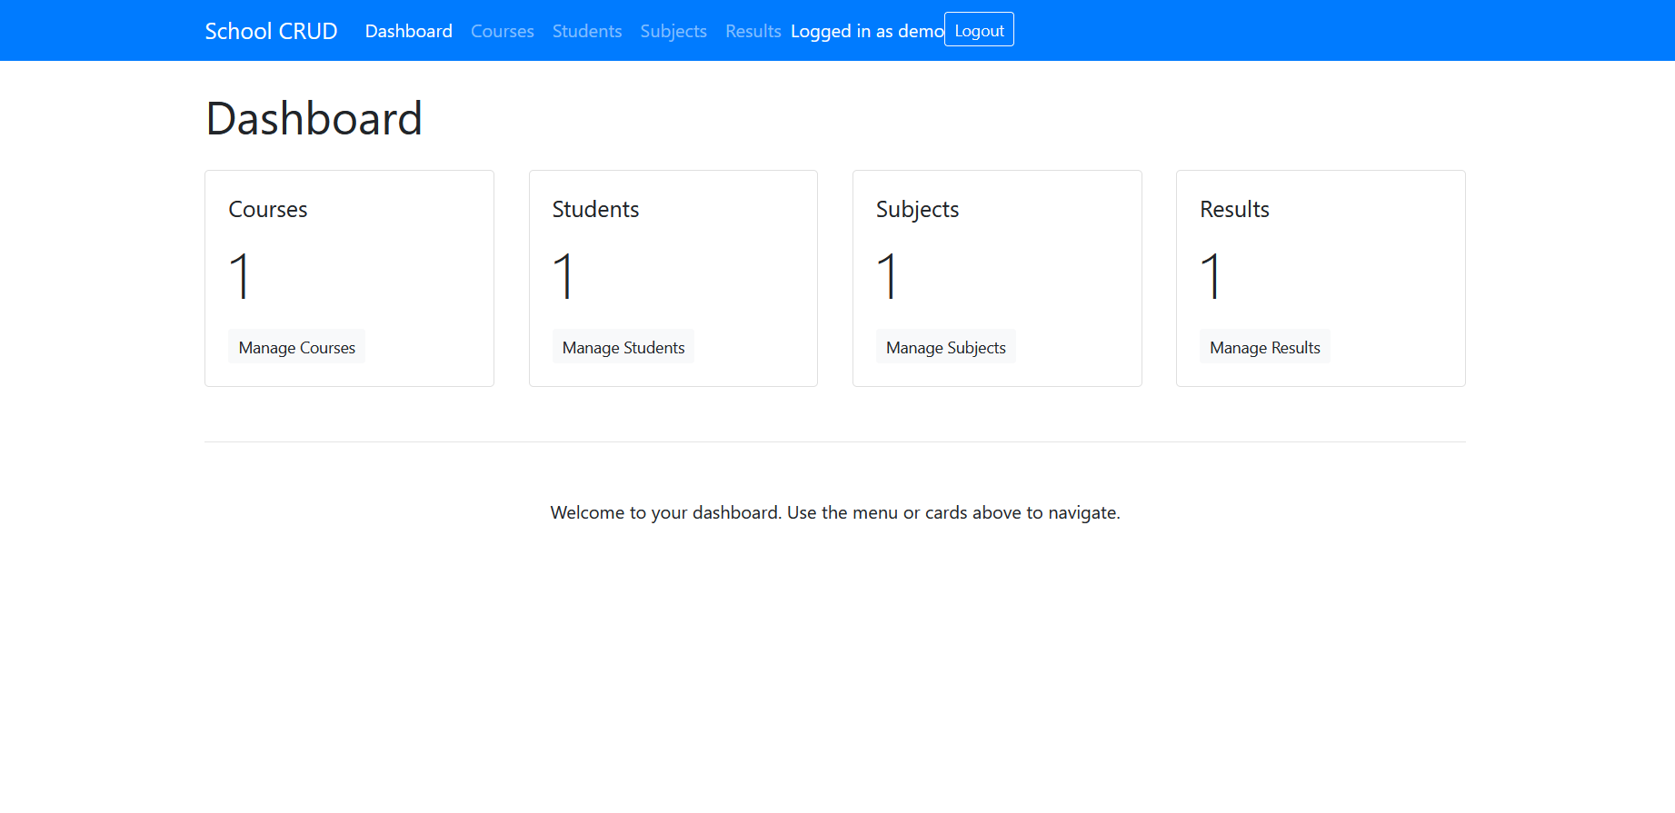Image resolution: width=1675 pixels, height=813 pixels.
Task: Click the large Dashboard page heading
Action: (314, 119)
